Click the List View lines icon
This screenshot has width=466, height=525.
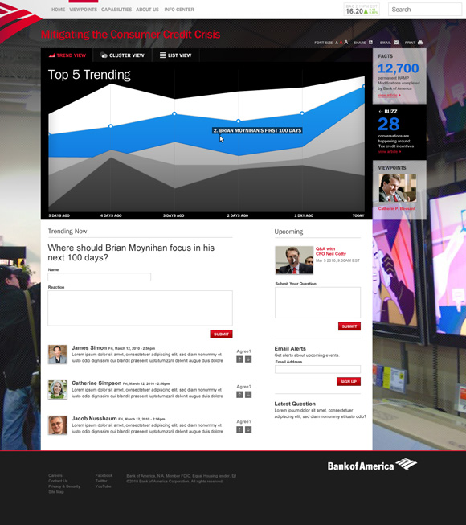pyautogui.click(x=162, y=55)
